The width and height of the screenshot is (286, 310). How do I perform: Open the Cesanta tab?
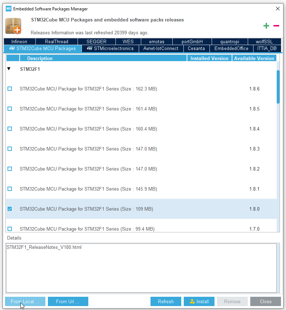click(x=196, y=49)
